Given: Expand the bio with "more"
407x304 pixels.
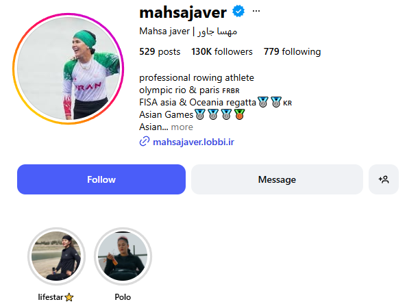Looking at the screenshot, I should click(182, 127).
